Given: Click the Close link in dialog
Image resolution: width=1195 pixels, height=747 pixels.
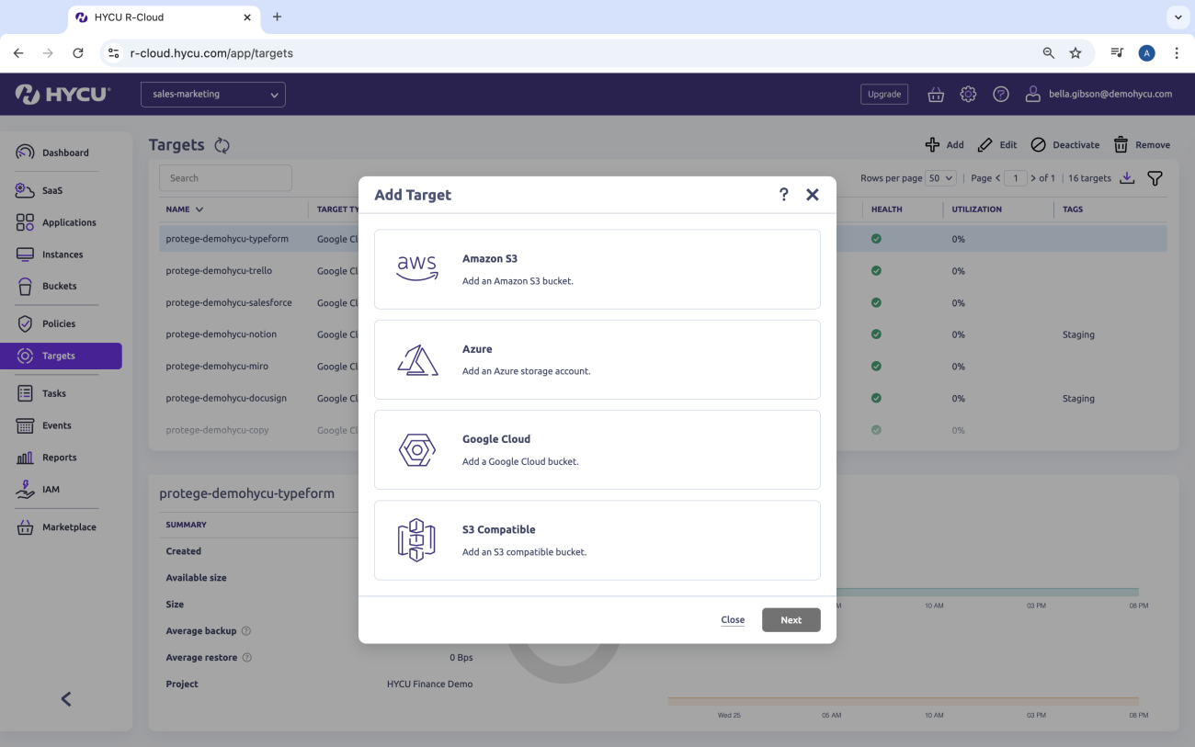Looking at the screenshot, I should click(733, 620).
